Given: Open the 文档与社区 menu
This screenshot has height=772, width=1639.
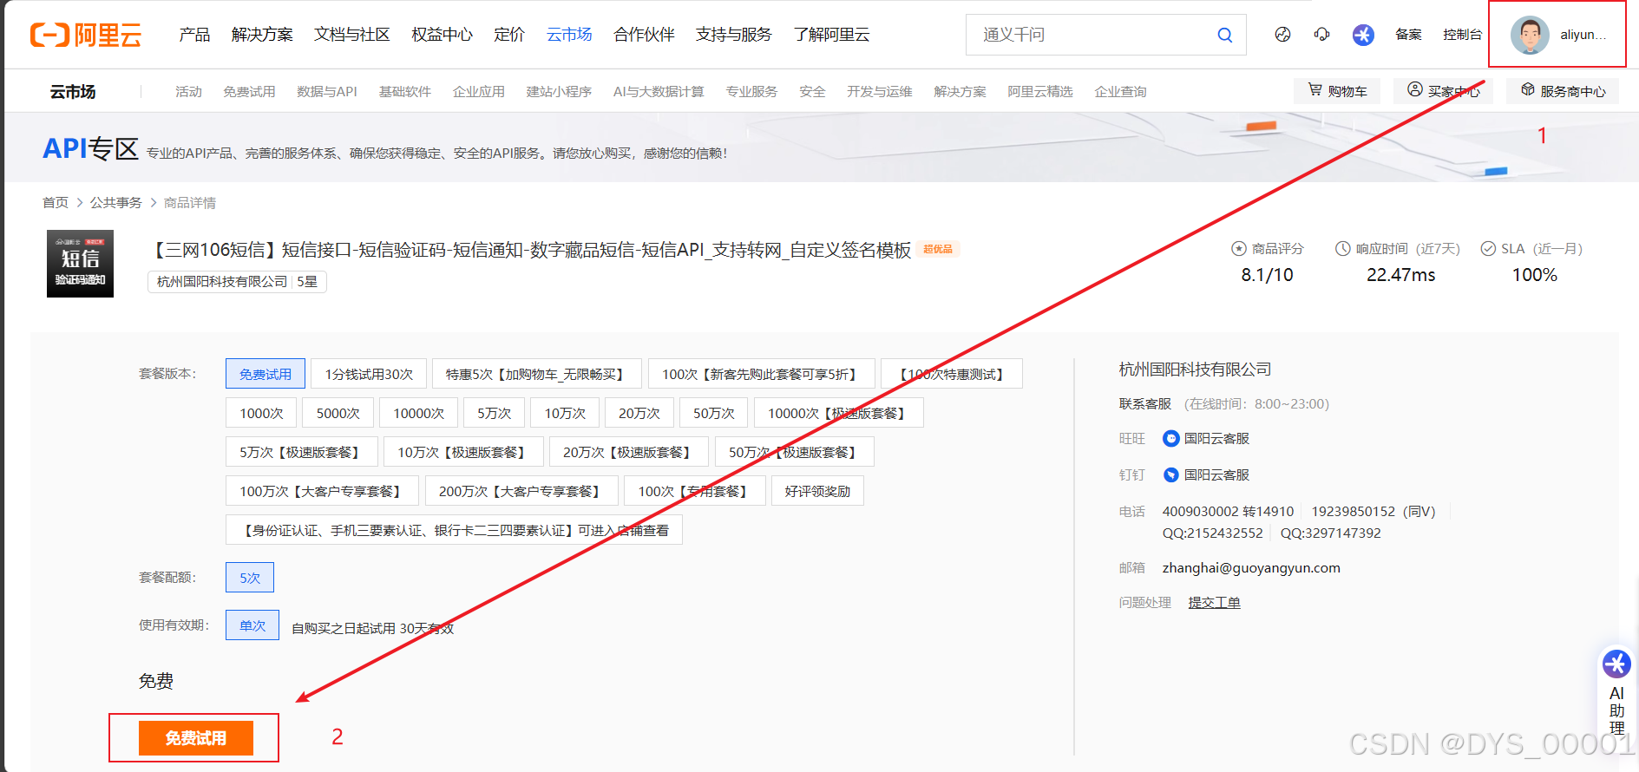Looking at the screenshot, I should [351, 35].
